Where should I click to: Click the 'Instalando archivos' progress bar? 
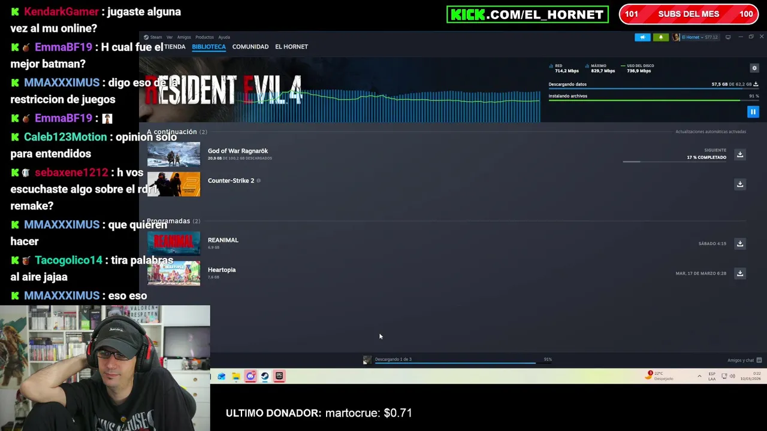pyautogui.click(x=654, y=101)
